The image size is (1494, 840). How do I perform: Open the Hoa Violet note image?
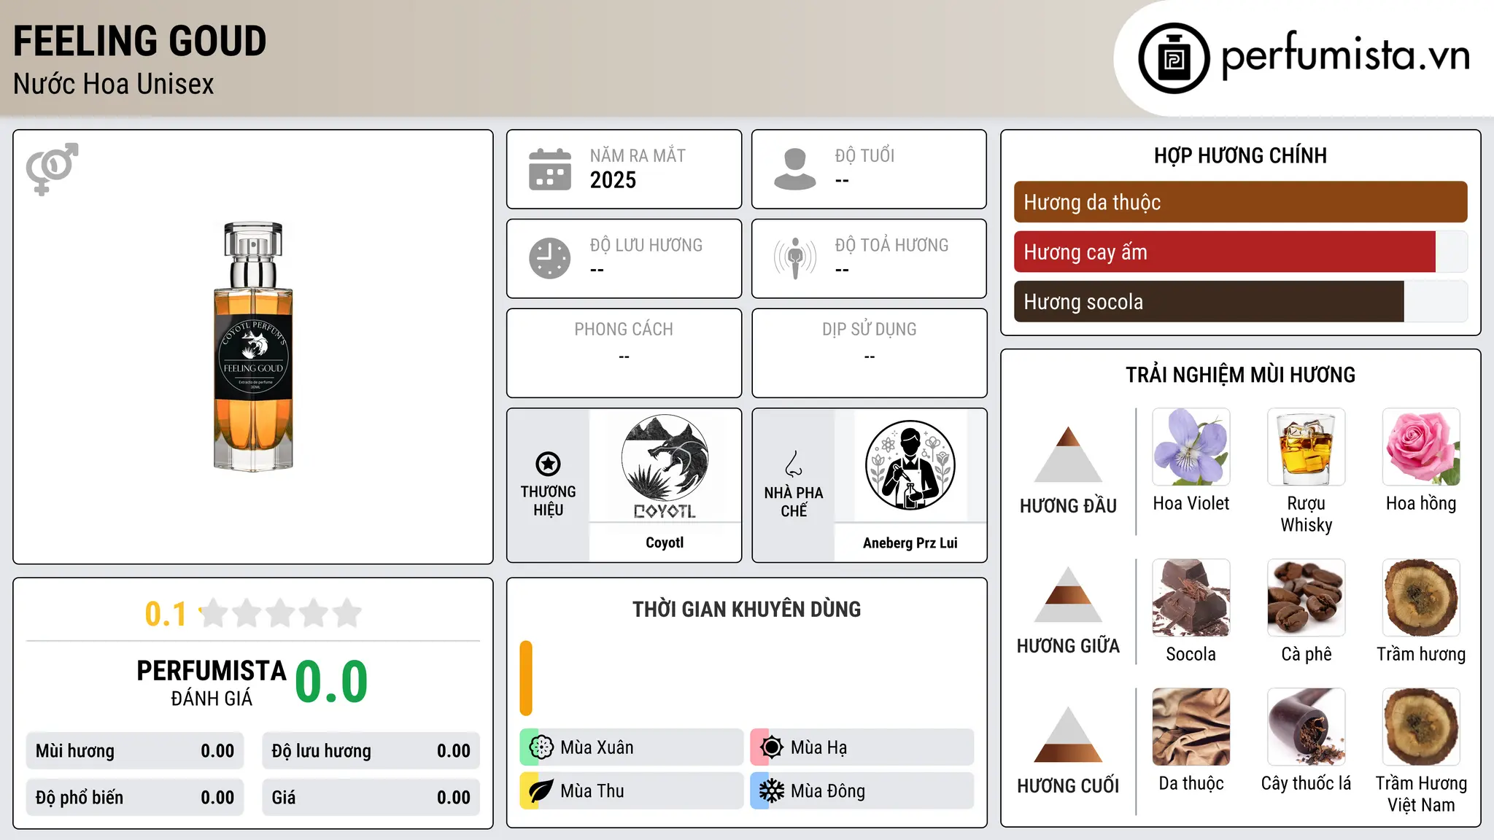click(x=1191, y=447)
